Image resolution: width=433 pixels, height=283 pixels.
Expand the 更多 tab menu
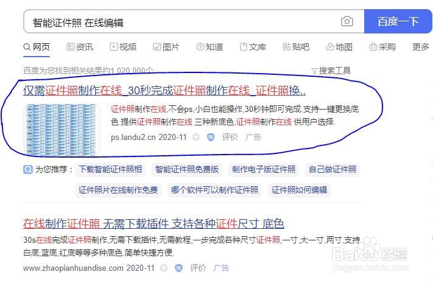coord(421,47)
